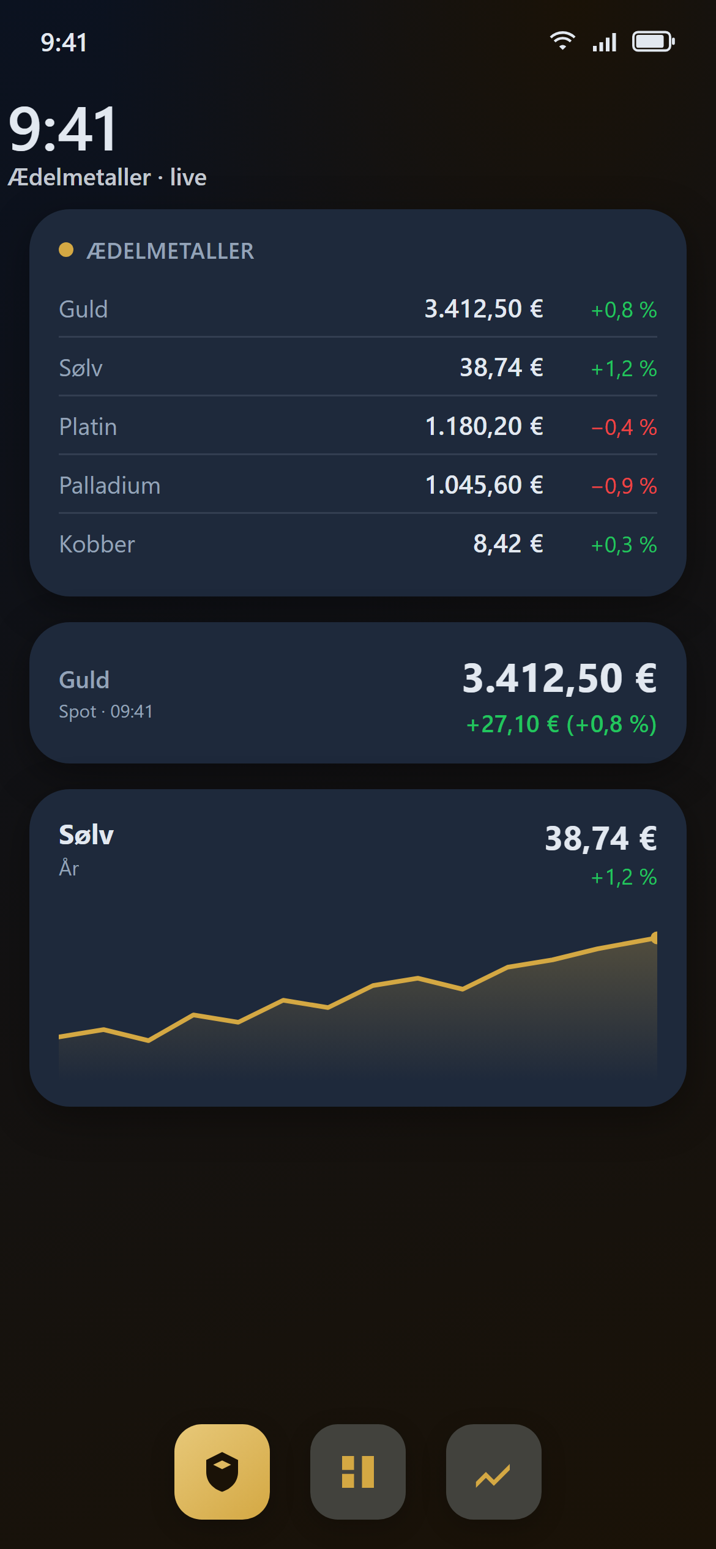Tap the battery indicator icon
The height and width of the screenshot is (1549, 716).
(x=654, y=42)
